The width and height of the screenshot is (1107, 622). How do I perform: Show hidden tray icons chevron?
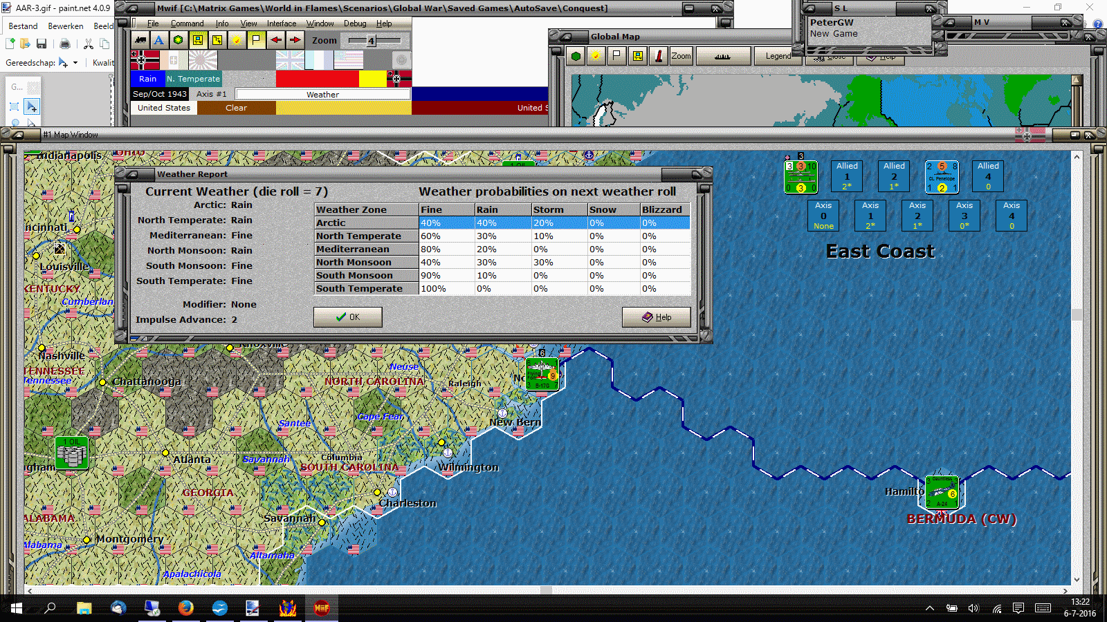point(930,608)
